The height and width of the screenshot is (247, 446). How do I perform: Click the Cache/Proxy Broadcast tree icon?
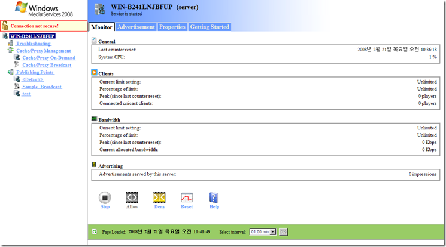pyautogui.click(x=17, y=64)
